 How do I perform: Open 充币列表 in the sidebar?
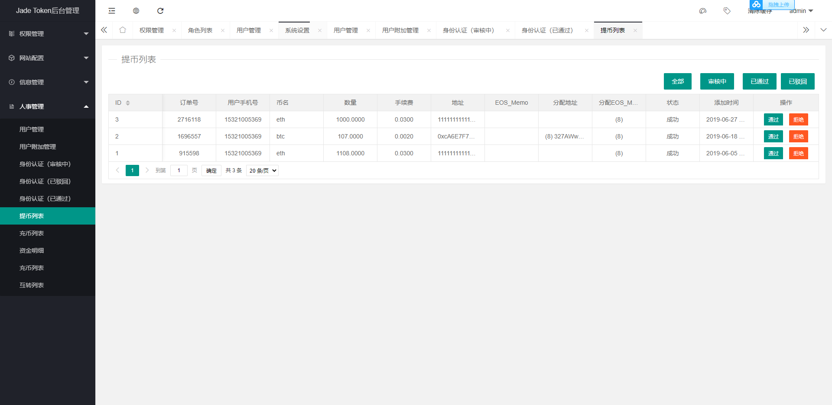(32, 233)
